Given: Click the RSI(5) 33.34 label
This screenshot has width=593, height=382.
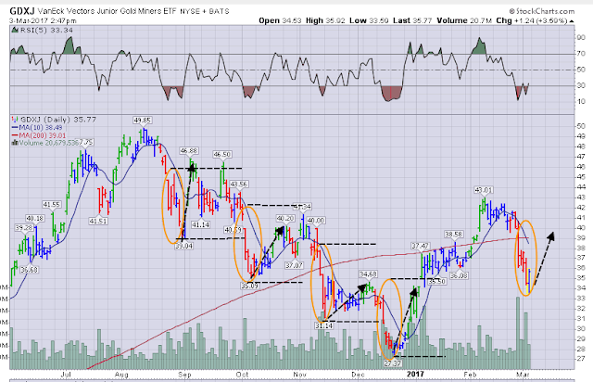Looking at the screenshot, I should point(46,30).
